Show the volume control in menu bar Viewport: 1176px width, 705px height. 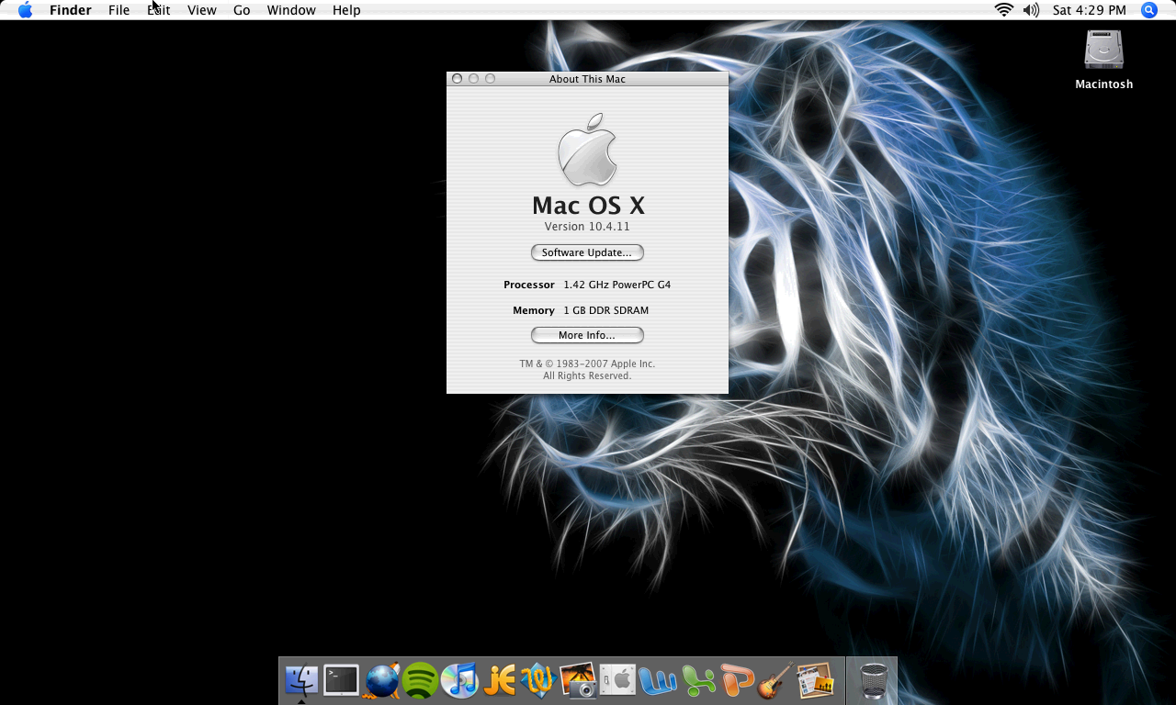click(x=1032, y=10)
